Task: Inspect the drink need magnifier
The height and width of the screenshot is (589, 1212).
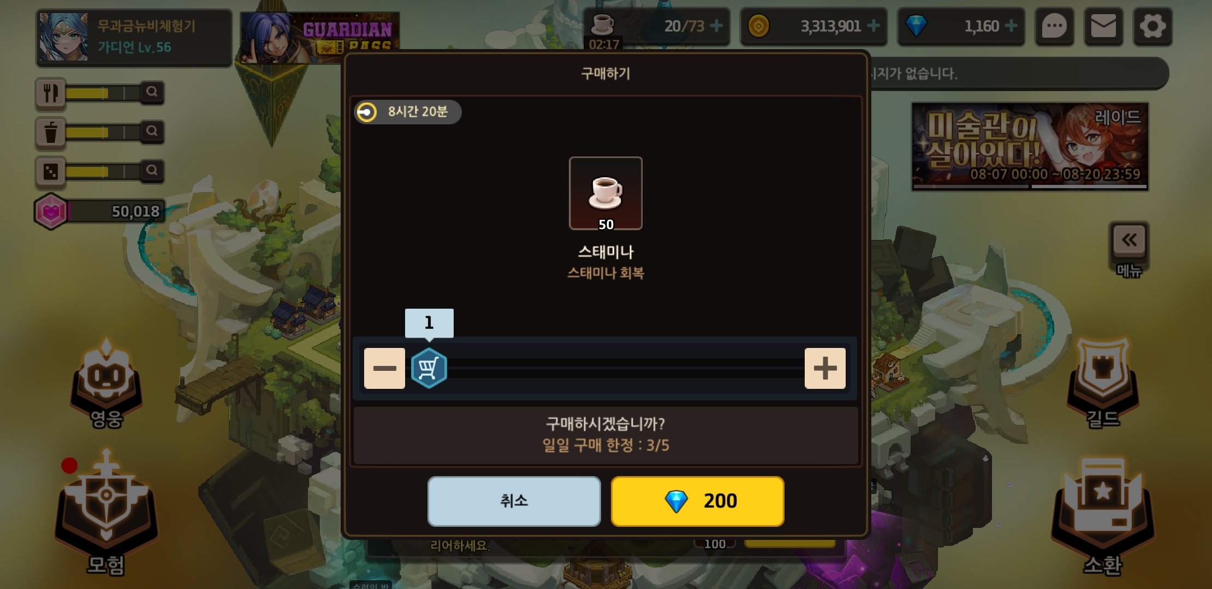Action: (152, 131)
